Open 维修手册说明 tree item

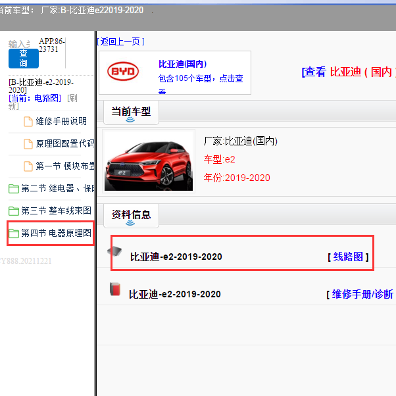tap(61, 121)
